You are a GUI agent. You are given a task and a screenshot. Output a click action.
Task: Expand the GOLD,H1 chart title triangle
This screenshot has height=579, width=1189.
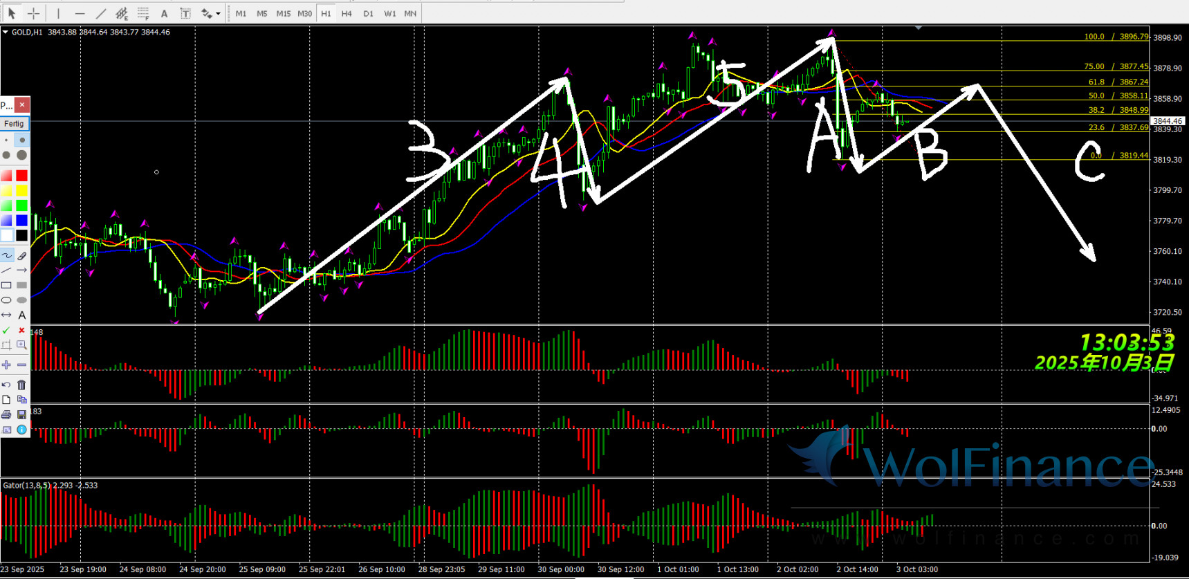6,32
